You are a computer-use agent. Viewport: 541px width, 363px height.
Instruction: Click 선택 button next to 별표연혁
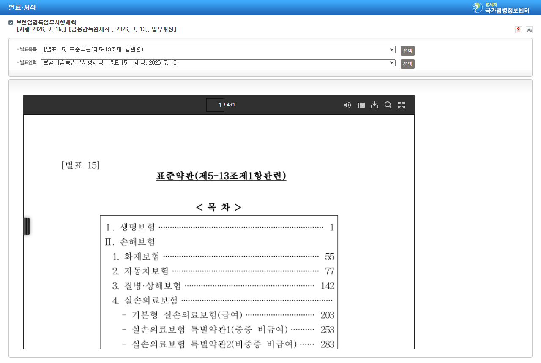pyautogui.click(x=407, y=64)
